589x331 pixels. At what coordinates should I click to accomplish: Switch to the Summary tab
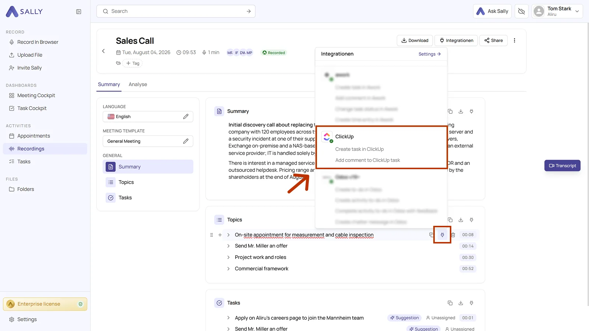(109, 85)
